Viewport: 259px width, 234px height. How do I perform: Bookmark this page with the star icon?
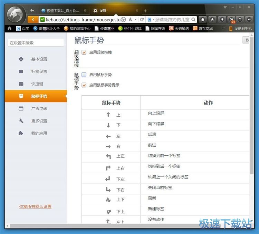130,20
